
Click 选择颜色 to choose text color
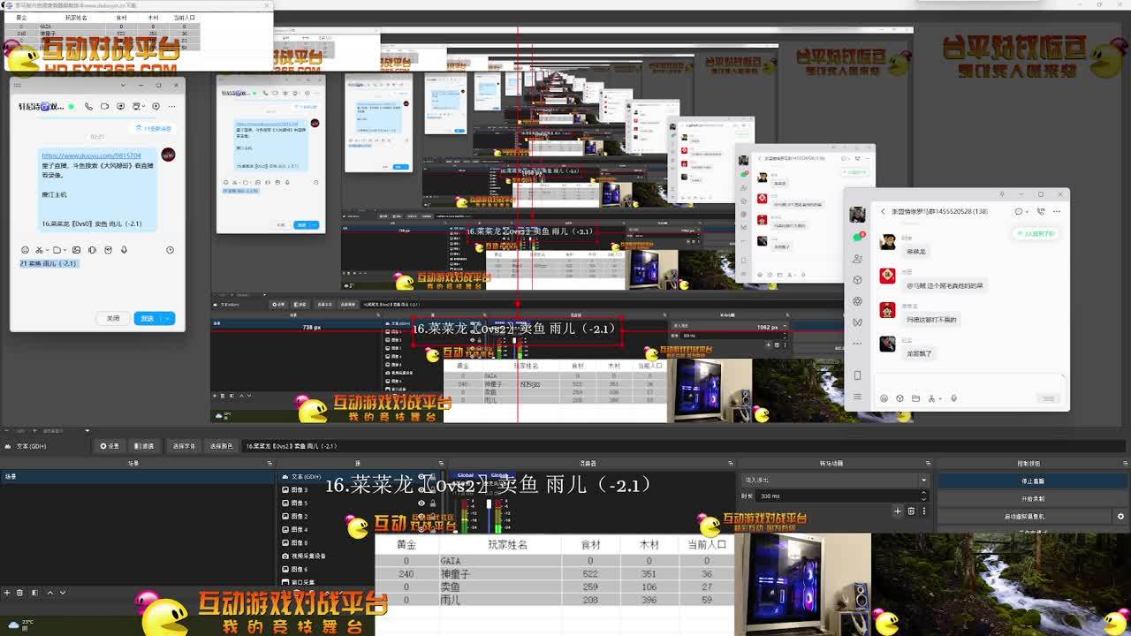[221, 446]
